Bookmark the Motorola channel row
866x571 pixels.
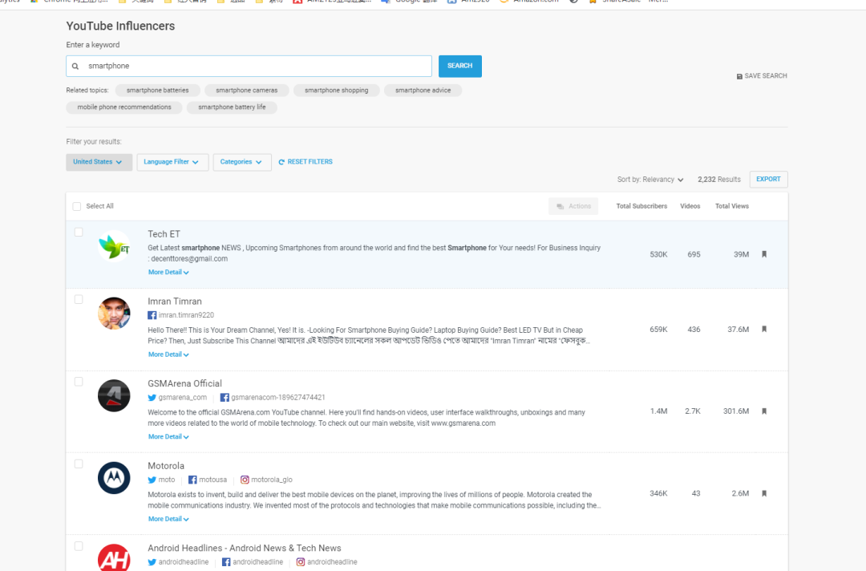point(763,493)
